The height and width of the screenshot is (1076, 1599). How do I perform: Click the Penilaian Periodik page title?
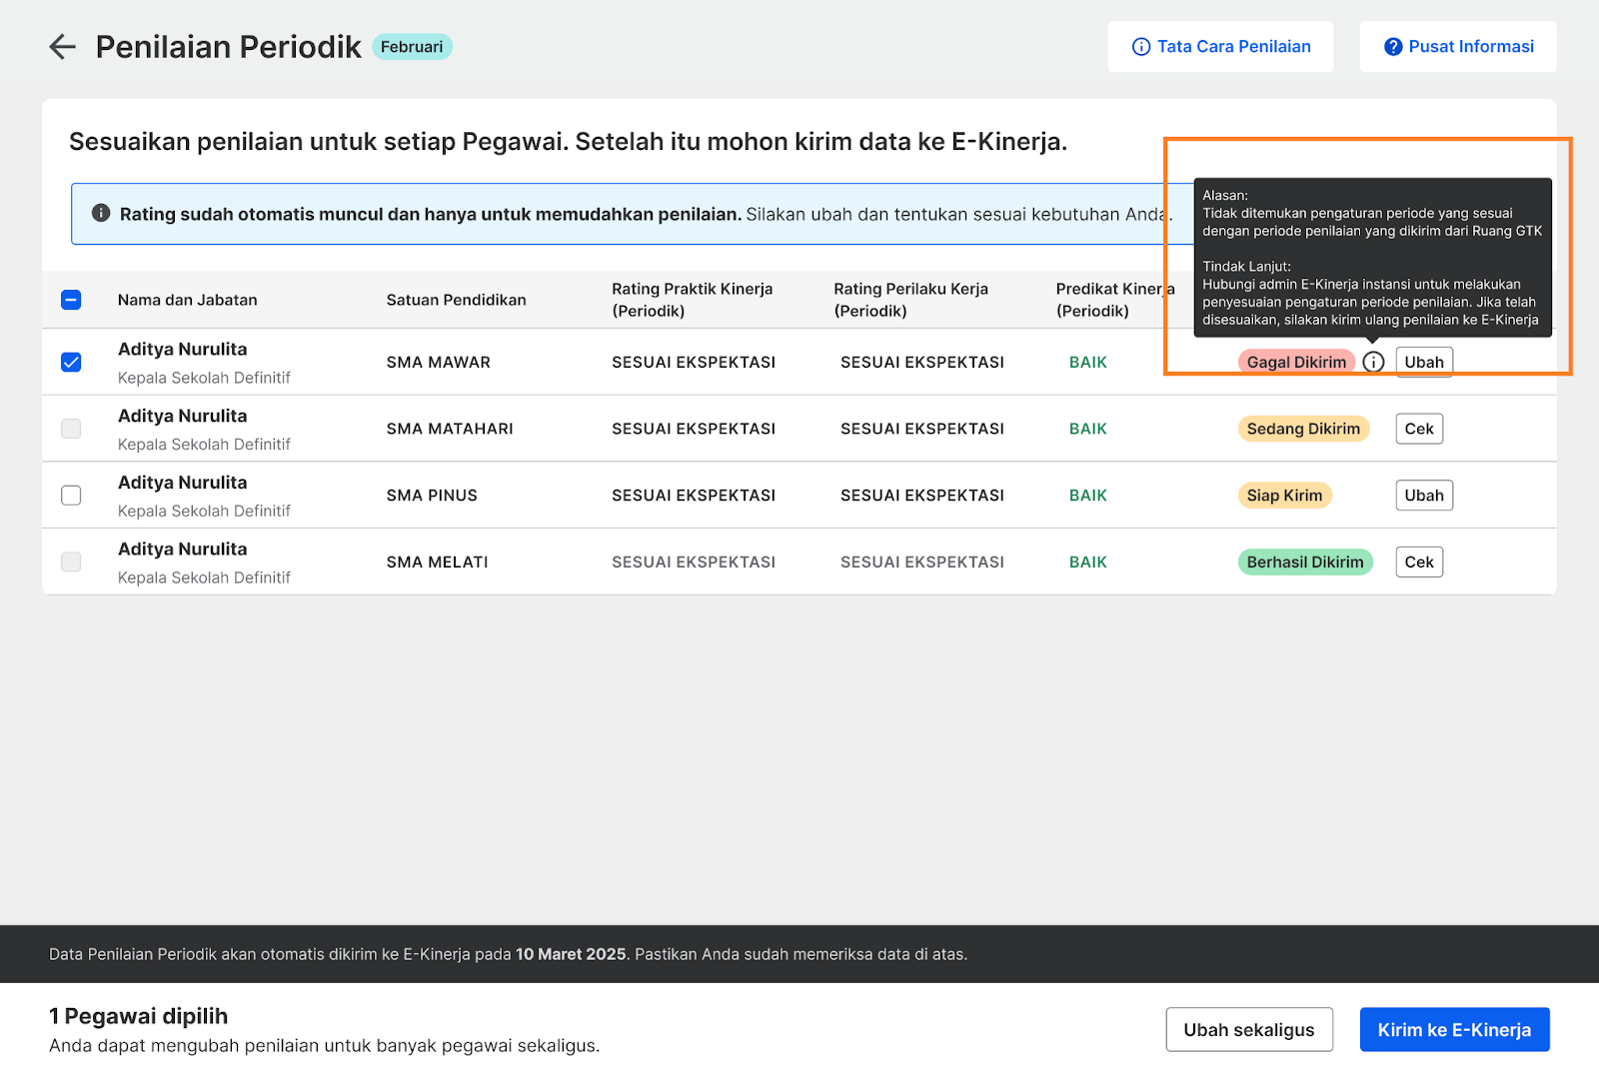229,47
